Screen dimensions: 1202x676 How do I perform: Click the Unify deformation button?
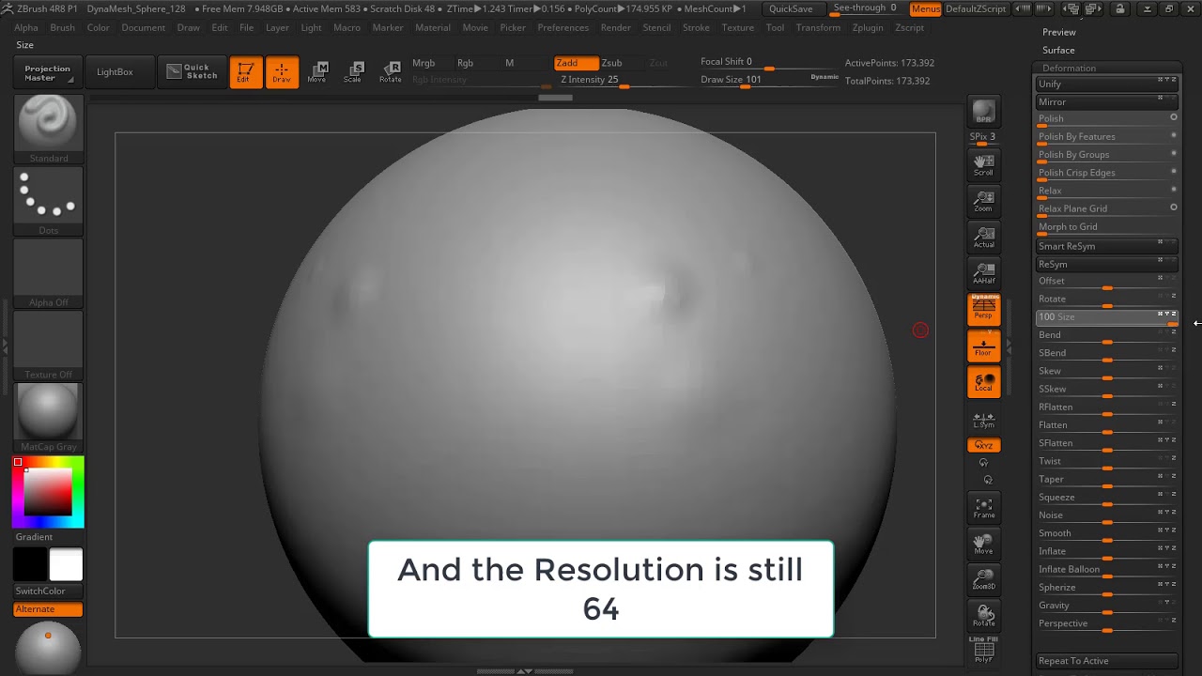tap(1106, 84)
